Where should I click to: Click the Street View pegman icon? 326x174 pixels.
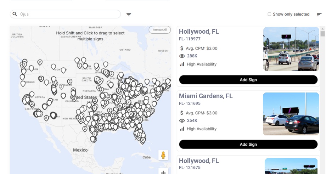tap(163, 155)
